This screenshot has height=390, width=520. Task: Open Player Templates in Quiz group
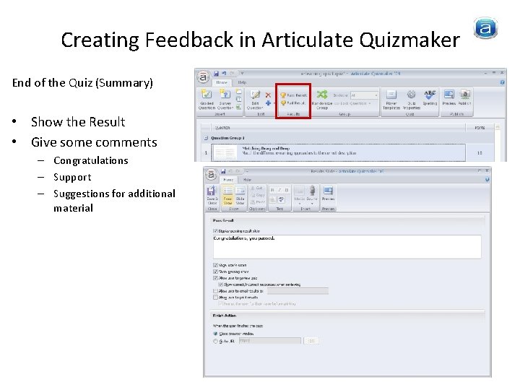(391, 100)
